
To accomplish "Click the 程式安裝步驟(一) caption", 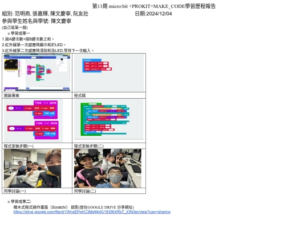I will (x=19, y=146).
